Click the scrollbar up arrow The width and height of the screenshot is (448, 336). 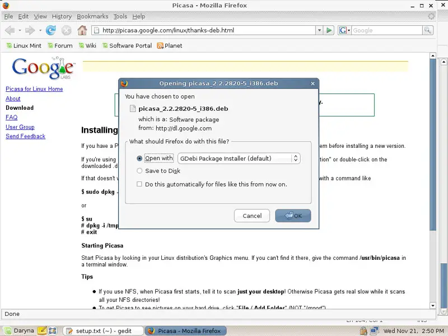click(x=433, y=55)
